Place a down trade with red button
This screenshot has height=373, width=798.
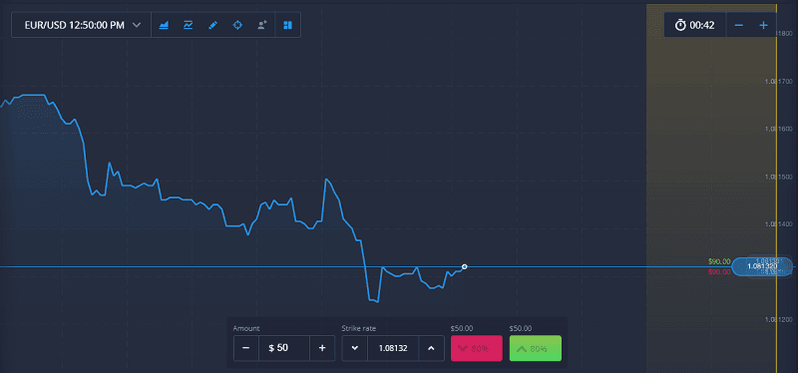pos(477,348)
